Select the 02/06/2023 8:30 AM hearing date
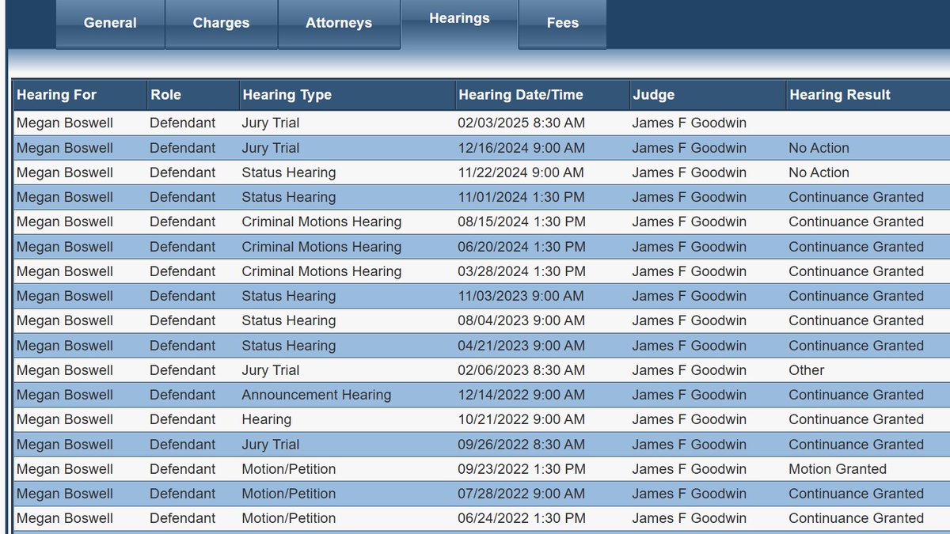Viewport: 950px width, 534px height. click(521, 370)
